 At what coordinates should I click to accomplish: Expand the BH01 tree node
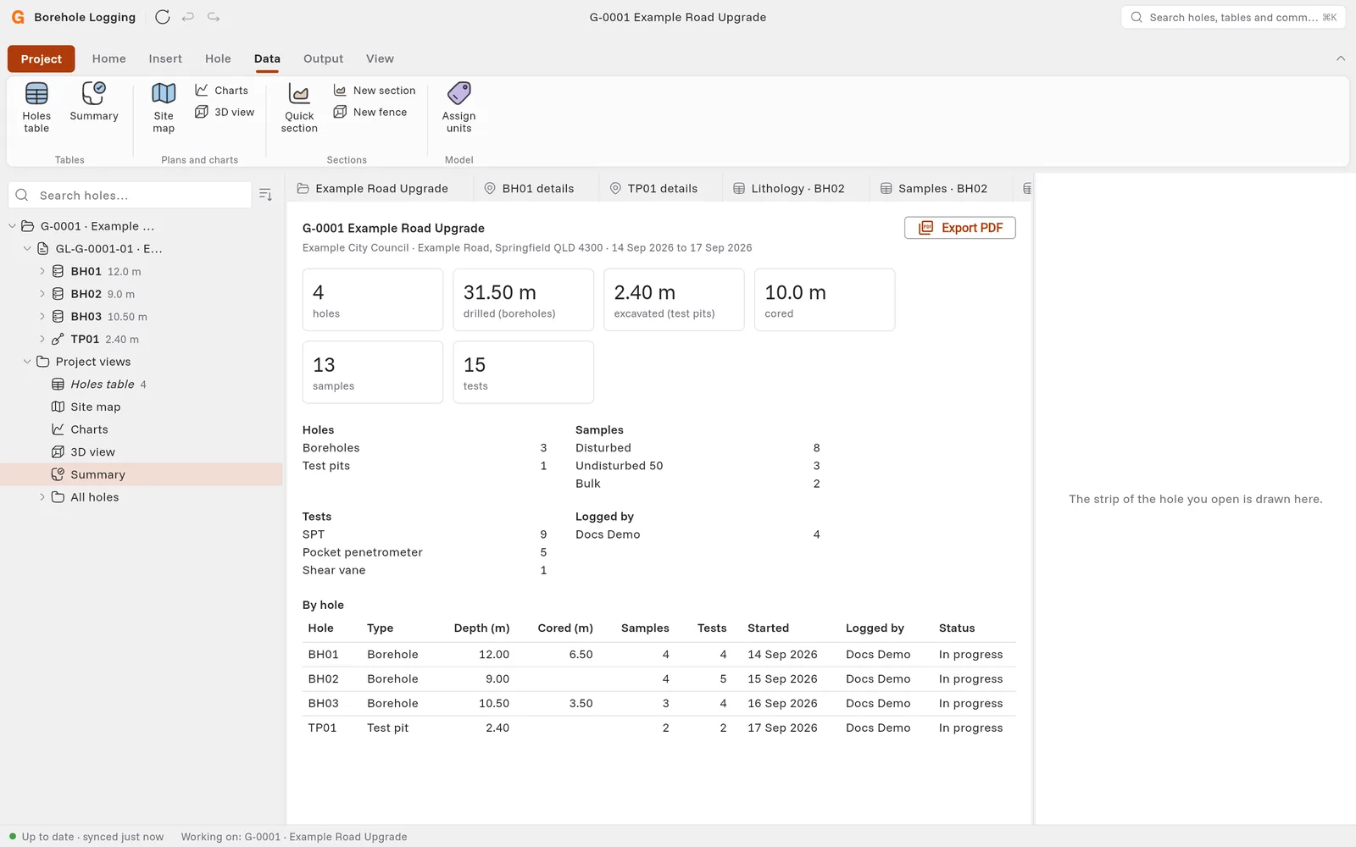pos(42,271)
